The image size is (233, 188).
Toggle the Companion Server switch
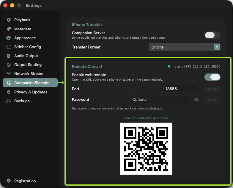pos(212,35)
